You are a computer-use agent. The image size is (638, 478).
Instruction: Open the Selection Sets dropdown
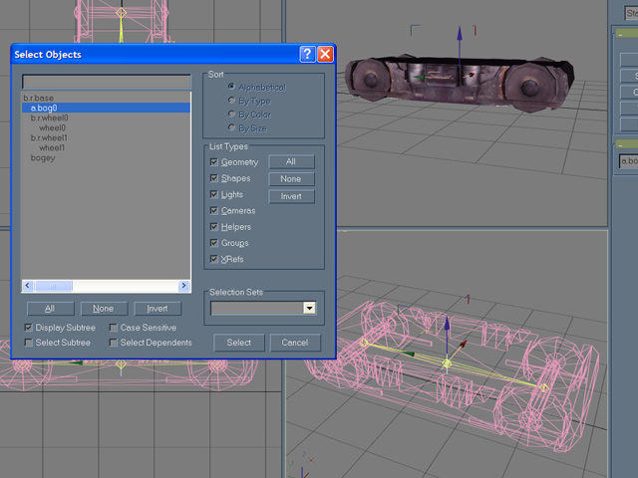click(x=309, y=309)
